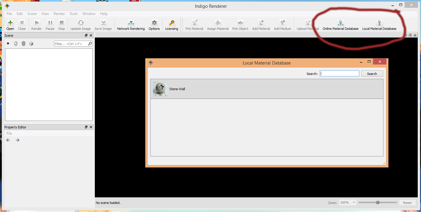
Task: Stop the render
Action: click(x=61, y=25)
